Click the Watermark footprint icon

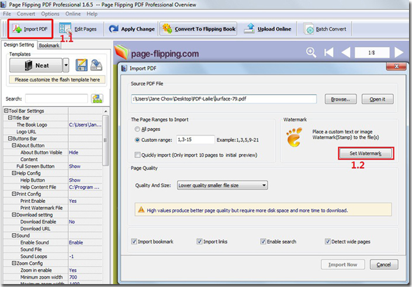(x=295, y=137)
